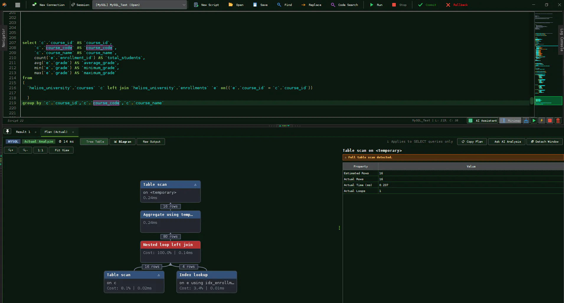Click the MYSQL badge
This screenshot has height=303, width=564.
[13, 141]
